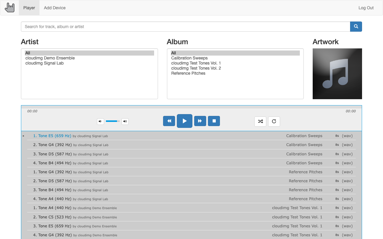383x239 pixels.
Task: Select All in the Album list
Action: tap(235, 53)
